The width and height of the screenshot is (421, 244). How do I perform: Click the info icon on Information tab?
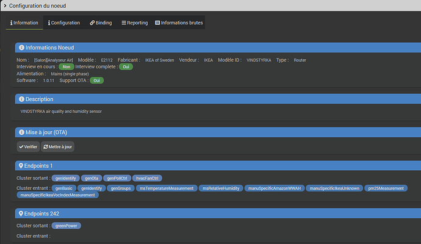[11, 23]
